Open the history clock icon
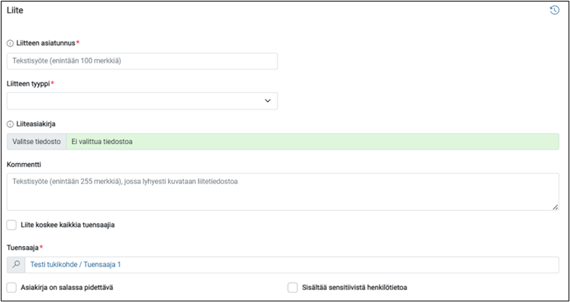The width and height of the screenshot is (570, 302). point(554,11)
